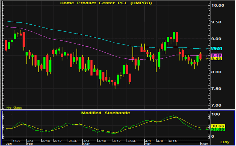236x146 pixels.
Task: Select the 3/17 date marker on the timeline
Action: point(116,141)
